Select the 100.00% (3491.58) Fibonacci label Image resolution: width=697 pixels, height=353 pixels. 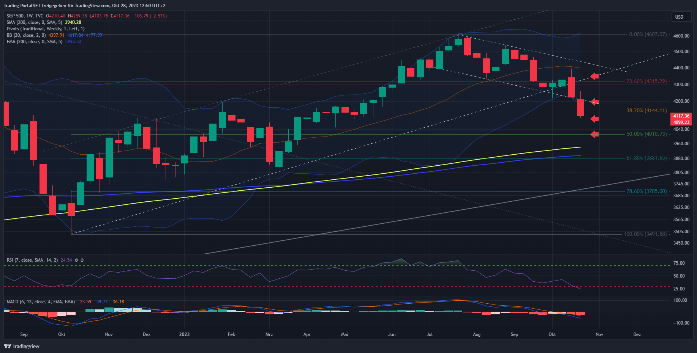tap(645, 234)
